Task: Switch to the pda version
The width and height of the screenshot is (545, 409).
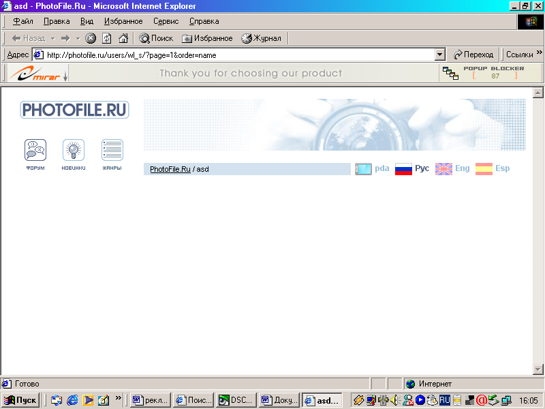Action: pyautogui.click(x=372, y=168)
